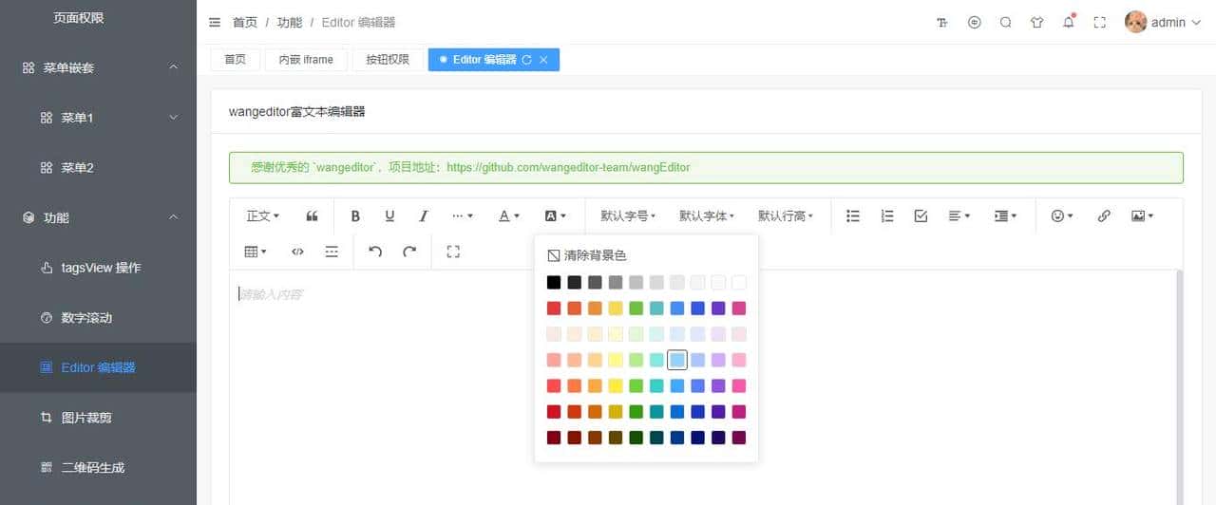This screenshot has height=505, width=1216.
Task: Switch to the 内嵌 iframe tab
Action: [x=306, y=60]
